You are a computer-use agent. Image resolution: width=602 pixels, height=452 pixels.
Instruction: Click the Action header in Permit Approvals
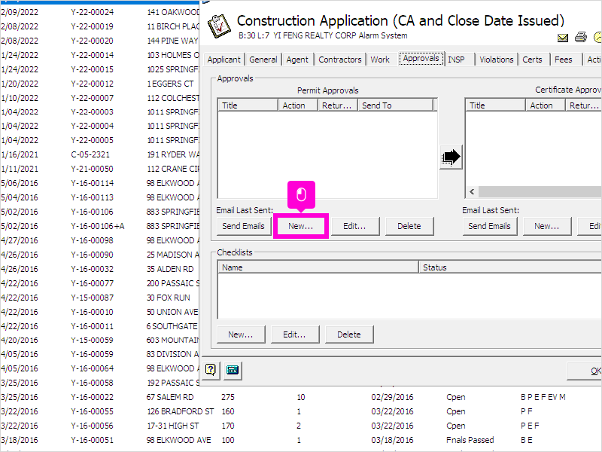[x=298, y=105]
